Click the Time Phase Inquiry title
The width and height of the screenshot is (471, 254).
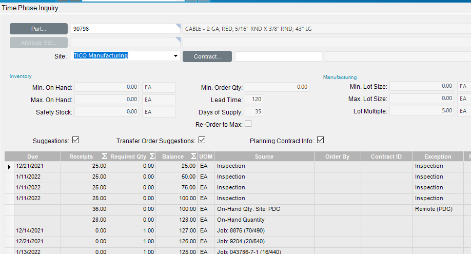(30, 8)
